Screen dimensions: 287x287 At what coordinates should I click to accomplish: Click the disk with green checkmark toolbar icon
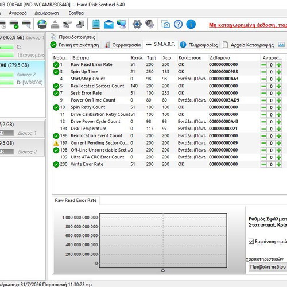click(14, 25)
